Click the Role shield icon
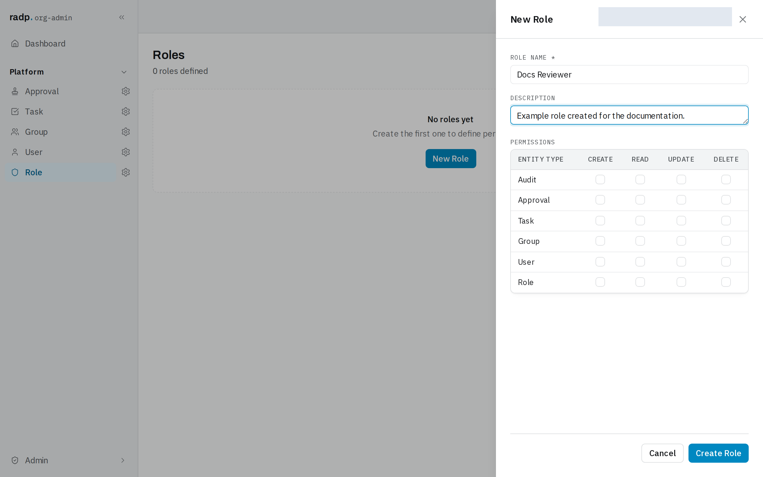The width and height of the screenshot is (763, 477). (15, 172)
